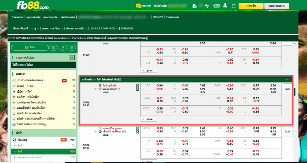Open เดิมพันของฉัน my bets menu
The height and width of the screenshot is (163, 307).
click(68, 17)
